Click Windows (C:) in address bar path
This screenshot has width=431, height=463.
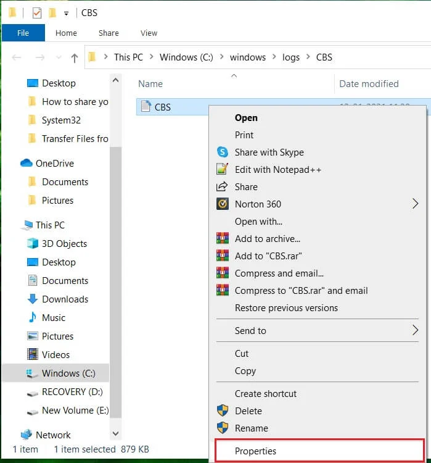pyautogui.click(x=186, y=57)
